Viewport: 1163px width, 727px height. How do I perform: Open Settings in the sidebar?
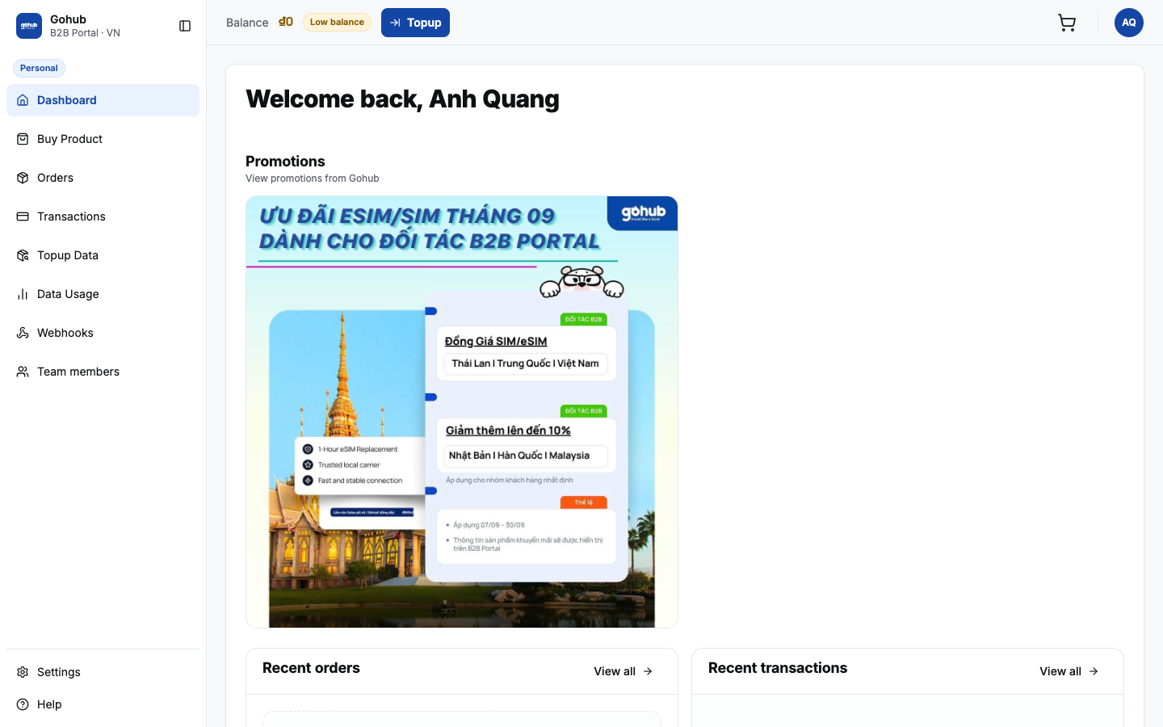[103, 672]
